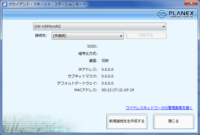The width and height of the screenshot is (200, 135).
Task: Select the IPアドレス value 0.0.0.0
Action: pyautogui.click(x=107, y=70)
